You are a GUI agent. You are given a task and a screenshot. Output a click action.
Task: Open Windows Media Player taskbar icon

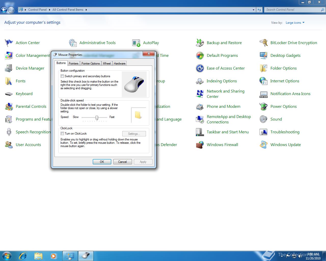pyautogui.click(x=54, y=256)
